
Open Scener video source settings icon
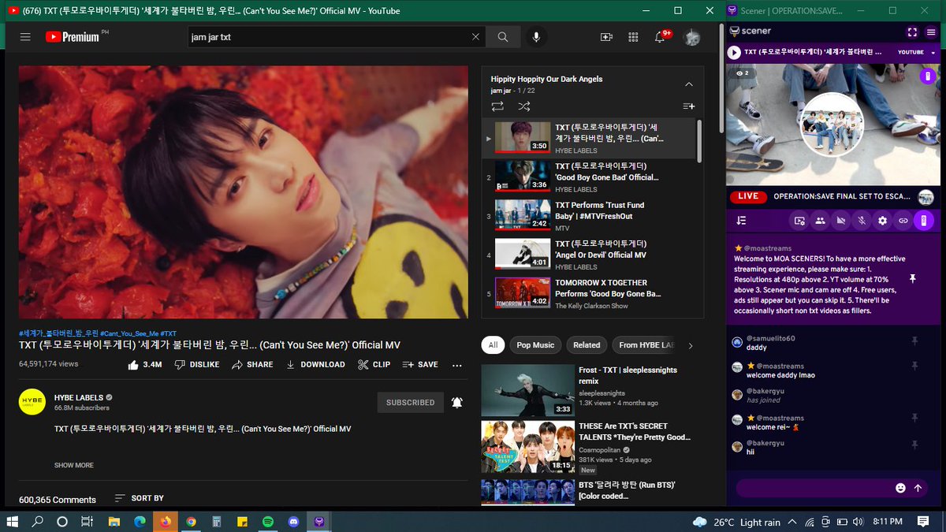[799, 221]
